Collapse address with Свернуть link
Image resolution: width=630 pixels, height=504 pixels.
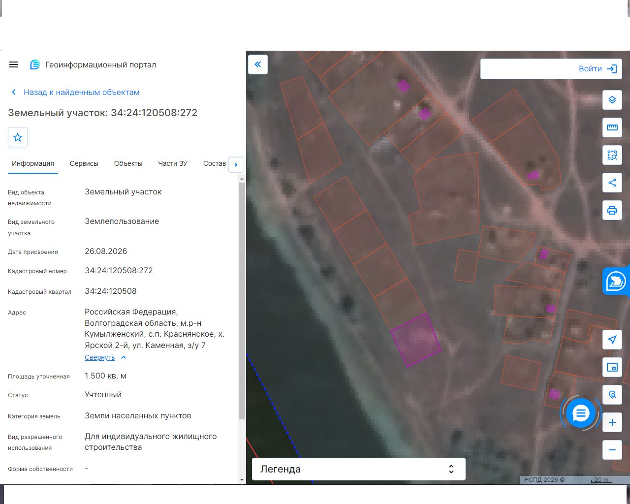click(100, 357)
